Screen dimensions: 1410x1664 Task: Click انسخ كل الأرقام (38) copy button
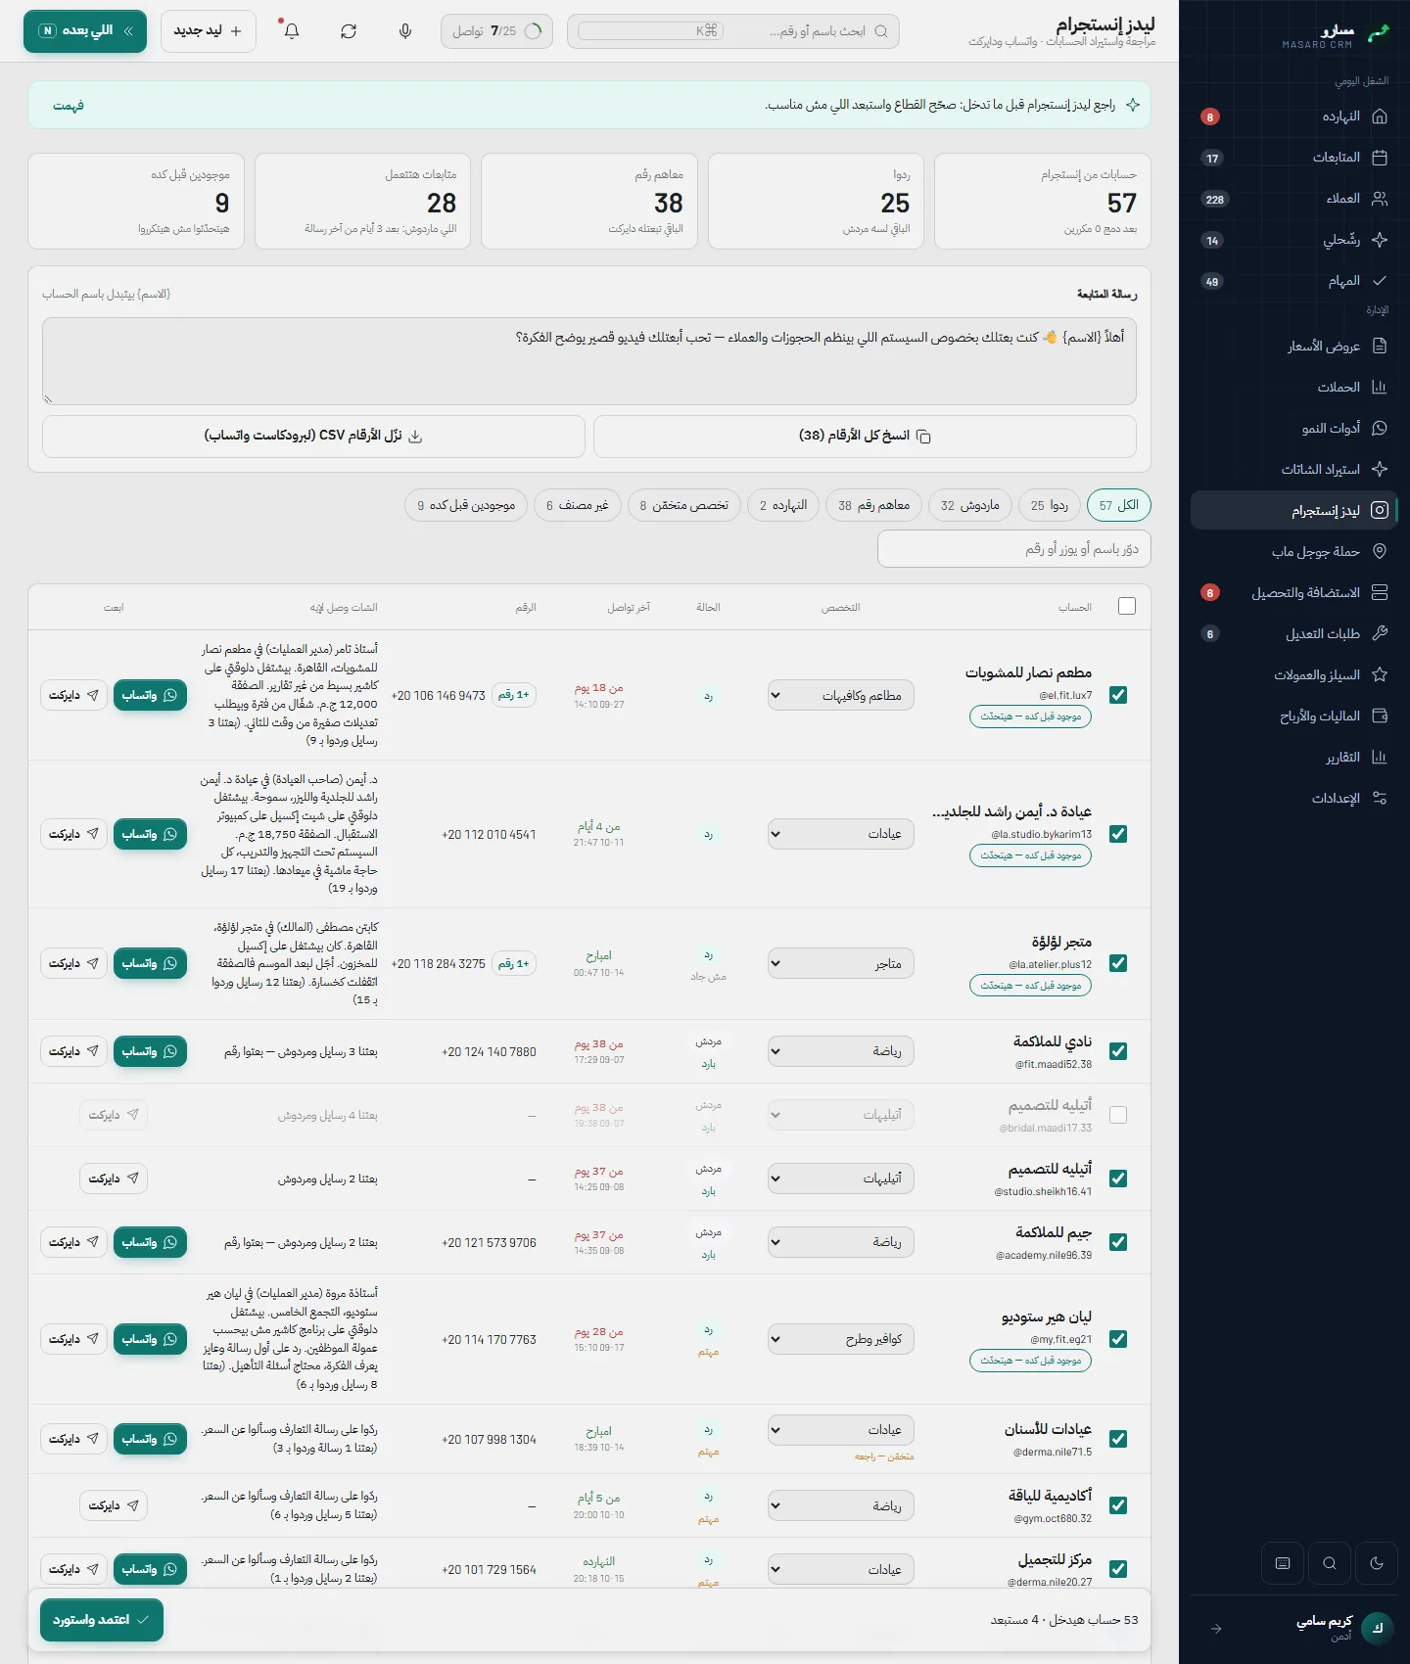[x=865, y=436]
